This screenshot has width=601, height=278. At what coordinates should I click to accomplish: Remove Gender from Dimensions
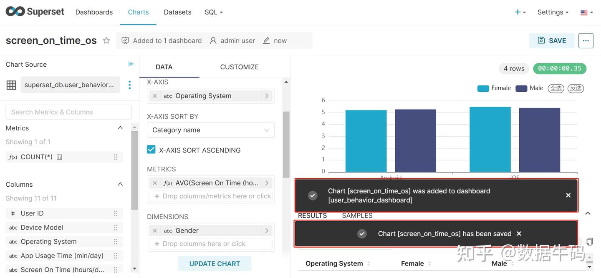155,230
